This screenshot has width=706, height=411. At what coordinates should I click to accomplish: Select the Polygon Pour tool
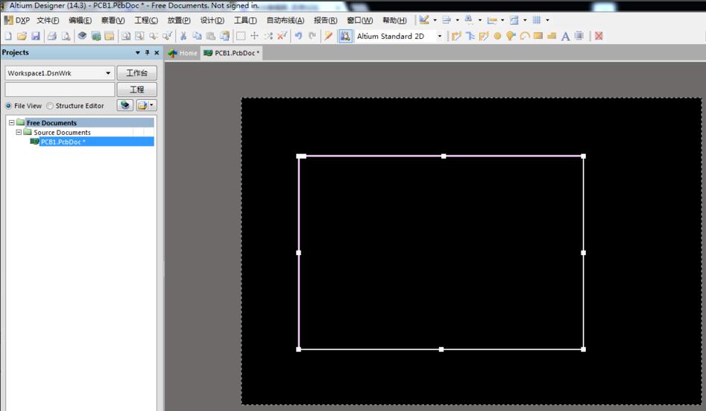pyautogui.click(x=552, y=36)
